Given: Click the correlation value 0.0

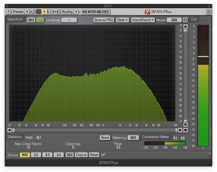Looking at the screenshot, I should click(x=183, y=138).
